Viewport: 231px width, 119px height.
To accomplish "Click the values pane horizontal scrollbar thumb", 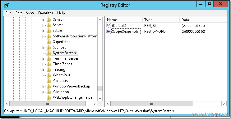I will coord(151,104).
